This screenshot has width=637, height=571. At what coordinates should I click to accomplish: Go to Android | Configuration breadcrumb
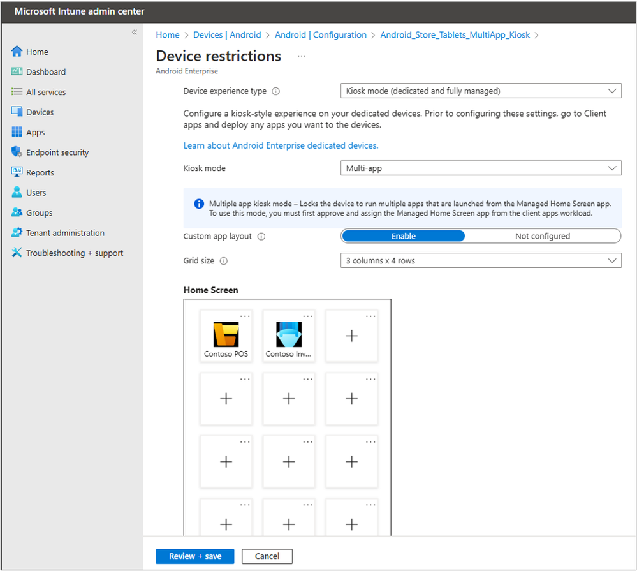click(x=321, y=35)
